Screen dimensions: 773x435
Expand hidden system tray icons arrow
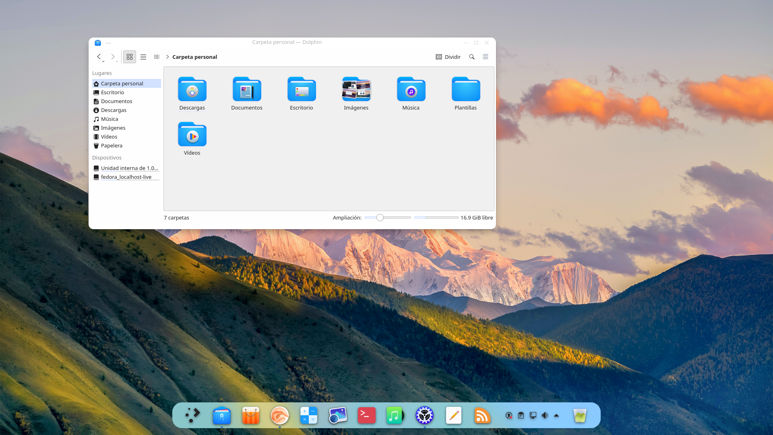556,415
